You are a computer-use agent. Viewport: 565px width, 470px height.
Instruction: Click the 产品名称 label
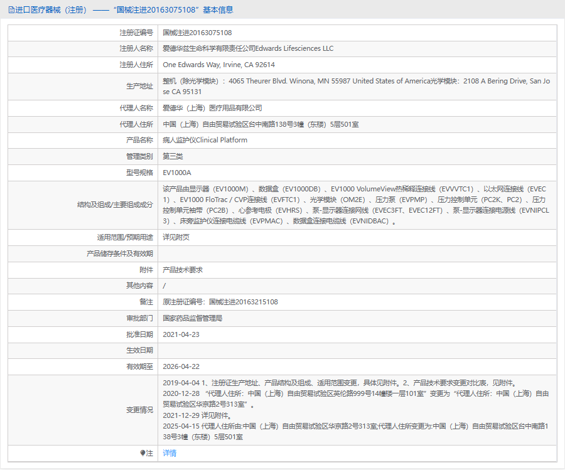click(x=139, y=140)
